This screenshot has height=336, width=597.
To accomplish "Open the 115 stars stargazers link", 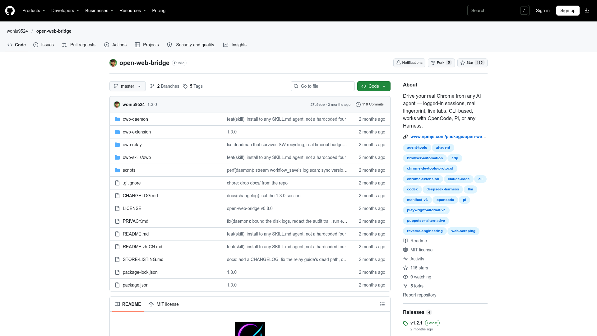I will (416, 268).
